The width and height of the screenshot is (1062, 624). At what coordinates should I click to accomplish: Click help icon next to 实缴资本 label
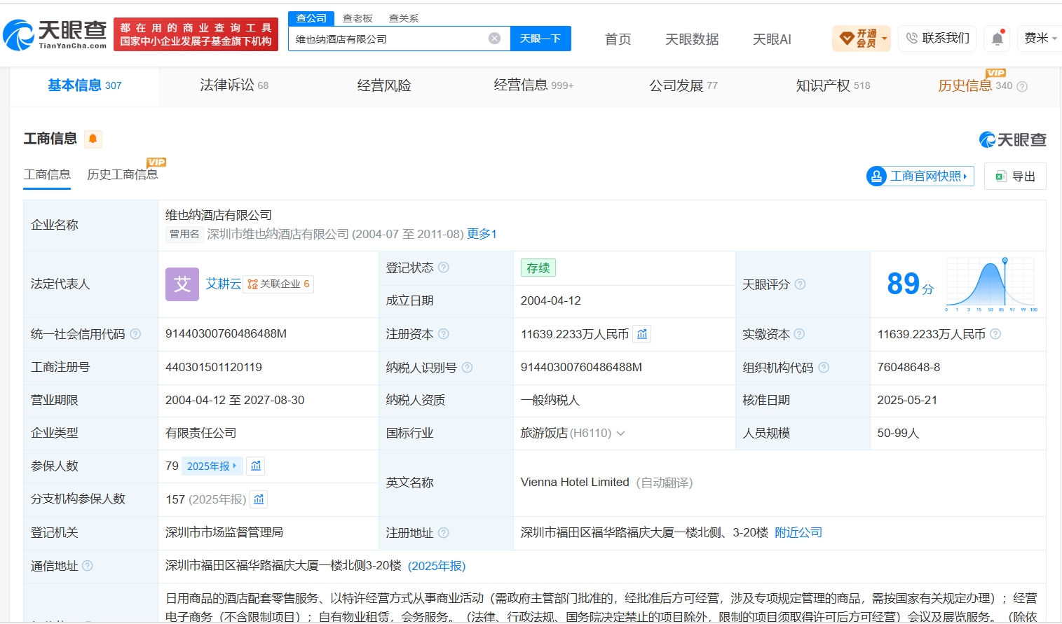pyautogui.click(x=799, y=334)
